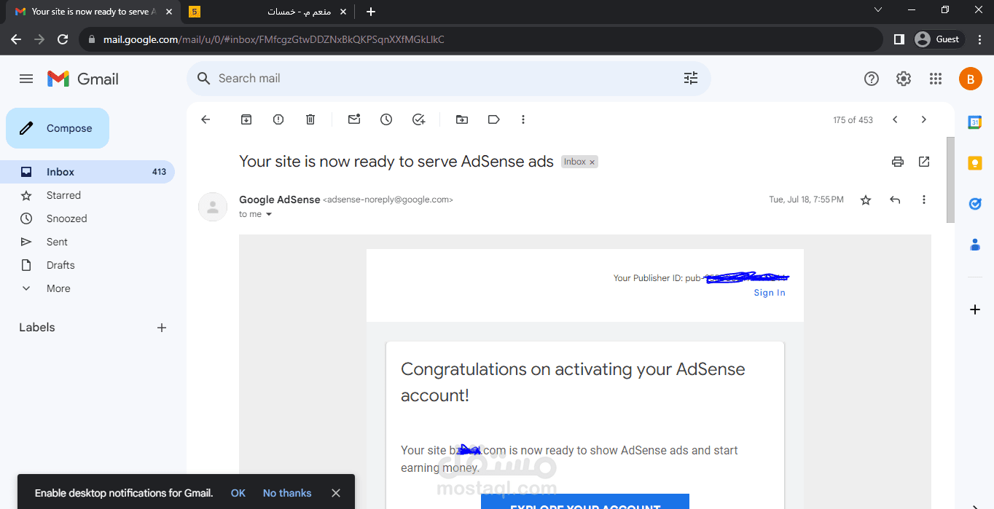Open more toolbar options menu

pyautogui.click(x=523, y=119)
